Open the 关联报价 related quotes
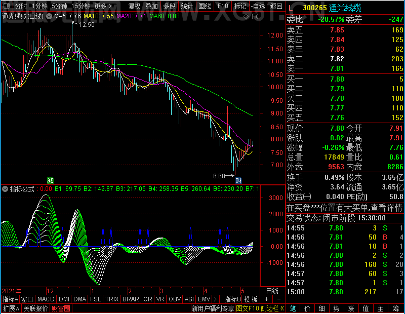405x314 pixels. [x=35, y=308]
